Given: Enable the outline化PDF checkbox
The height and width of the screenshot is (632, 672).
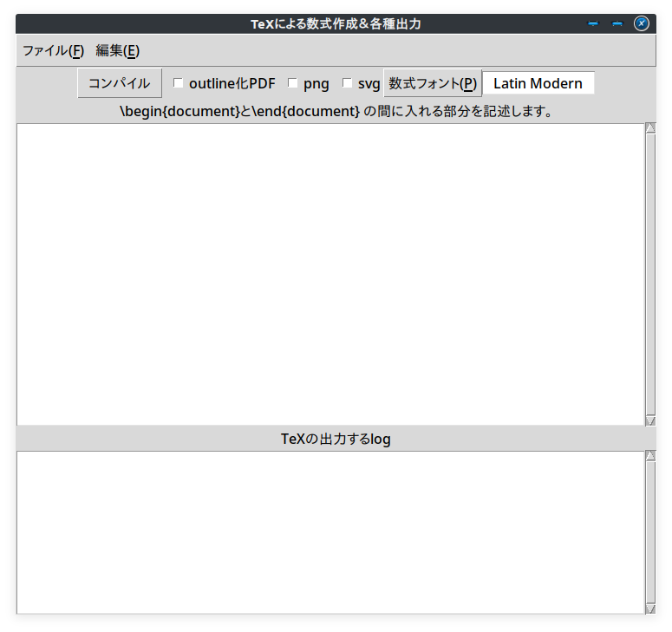Looking at the screenshot, I should tap(179, 83).
